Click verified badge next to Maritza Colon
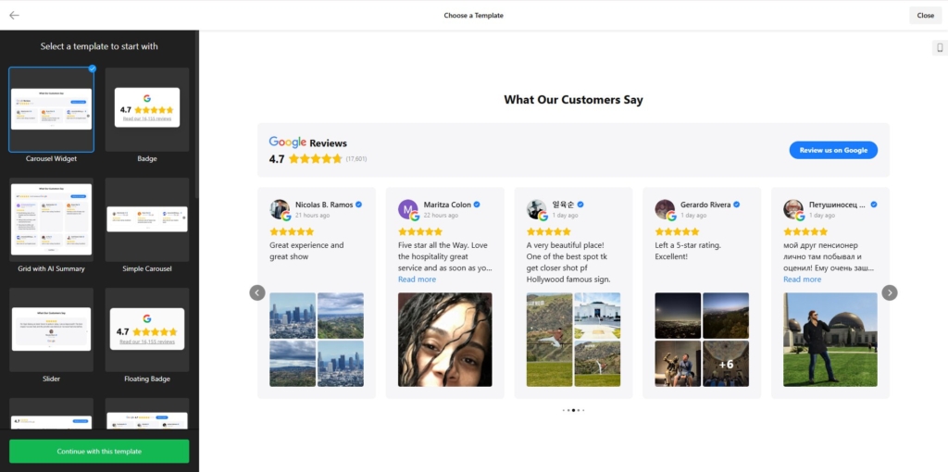Image resolution: width=948 pixels, height=472 pixels. coord(477,205)
